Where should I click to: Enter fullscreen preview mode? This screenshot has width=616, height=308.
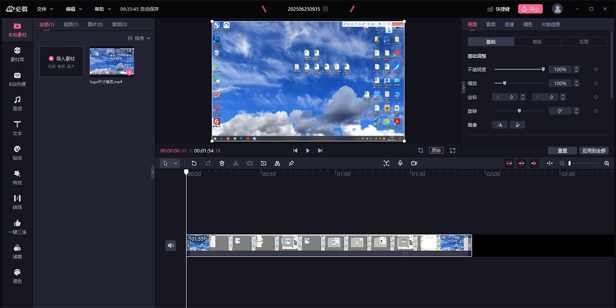453,150
